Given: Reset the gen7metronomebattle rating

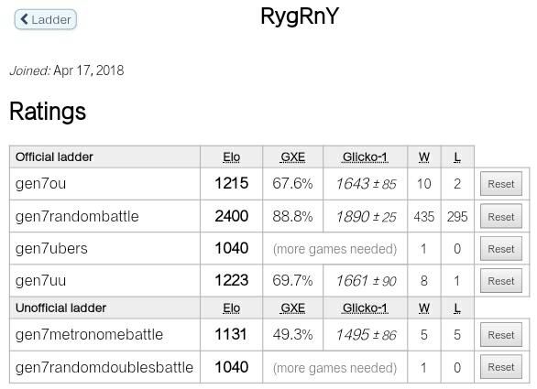Looking at the screenshot, I should point(500,335).
